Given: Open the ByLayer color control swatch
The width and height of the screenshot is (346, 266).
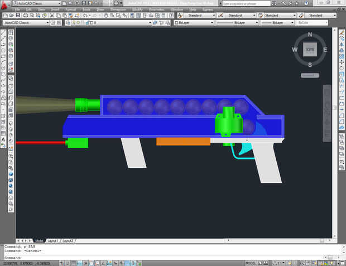Looking at the screenshot, I should 194,23.
